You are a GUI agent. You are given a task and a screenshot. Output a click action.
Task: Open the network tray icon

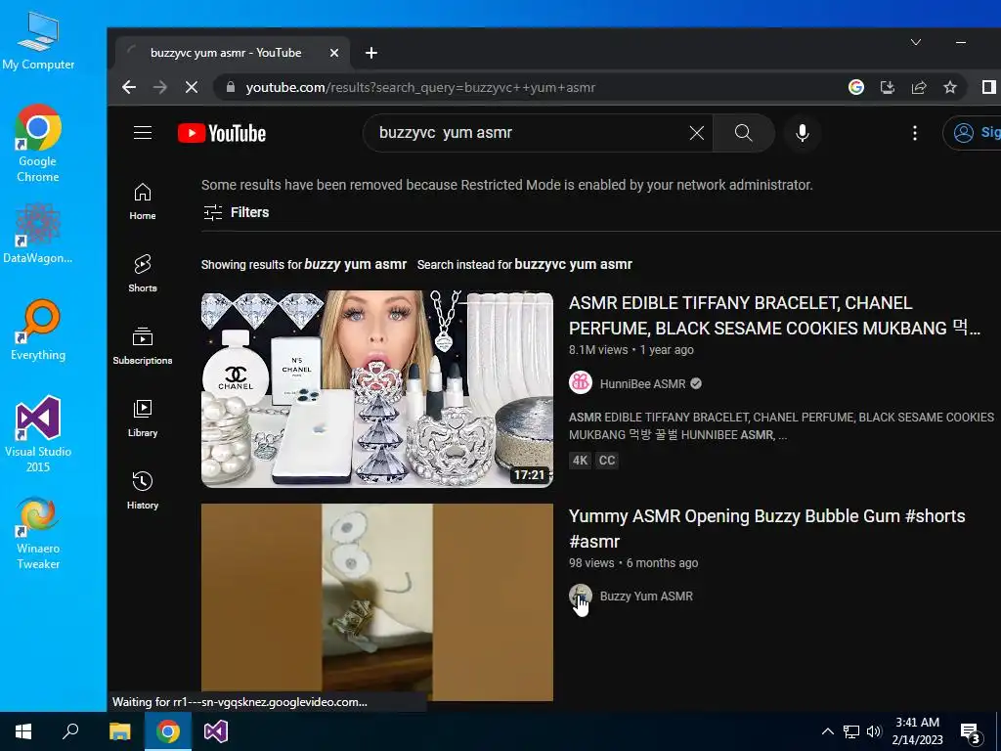tap(851, 731)
